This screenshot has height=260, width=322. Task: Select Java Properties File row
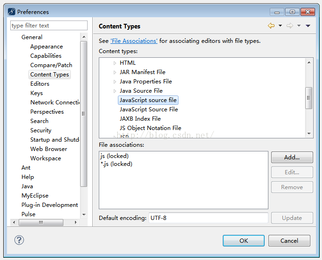pyautogui.click(x=145, y=82)
